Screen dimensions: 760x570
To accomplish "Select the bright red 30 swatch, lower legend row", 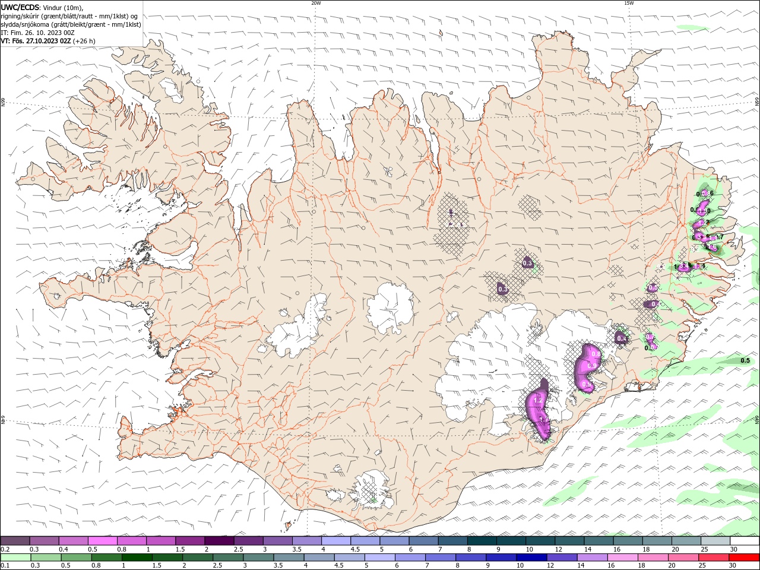I will [745, 558].
